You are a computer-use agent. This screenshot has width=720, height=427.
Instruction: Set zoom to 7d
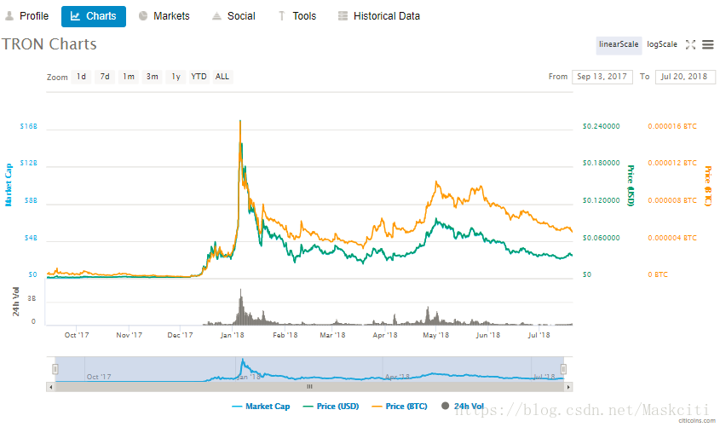click(105, 77)
